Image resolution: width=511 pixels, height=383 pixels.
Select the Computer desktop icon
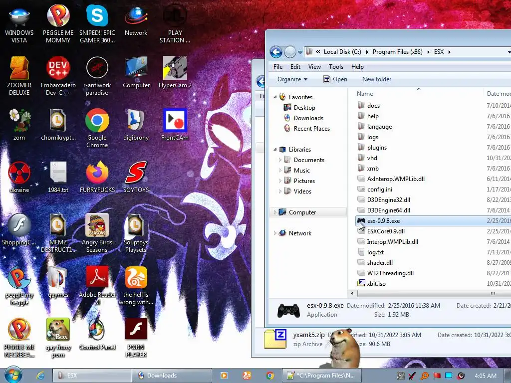coord(136,72)
